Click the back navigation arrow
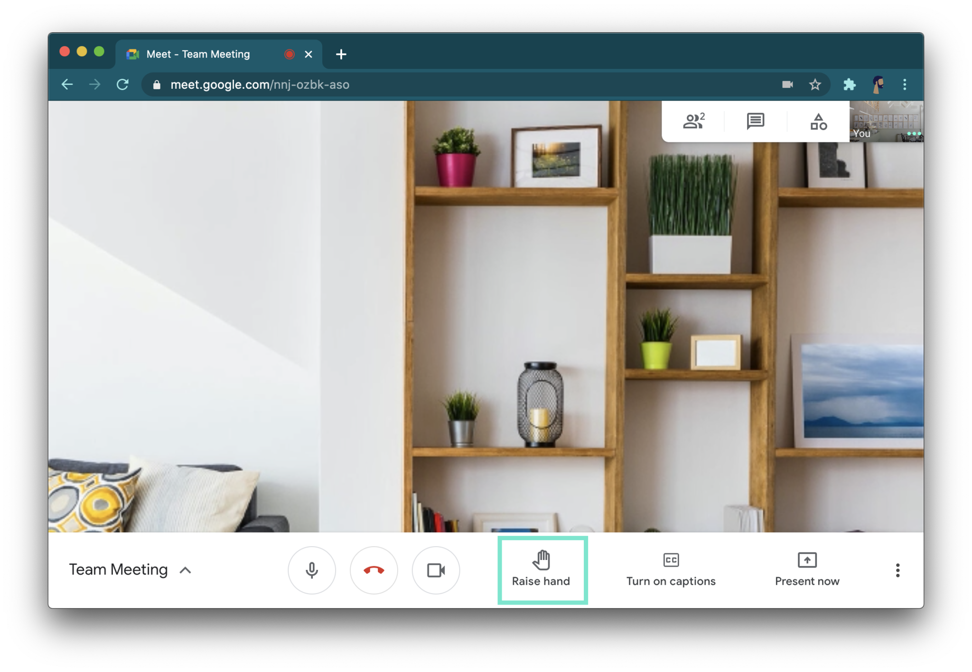972x672 pixels. (x=67, y=84)
